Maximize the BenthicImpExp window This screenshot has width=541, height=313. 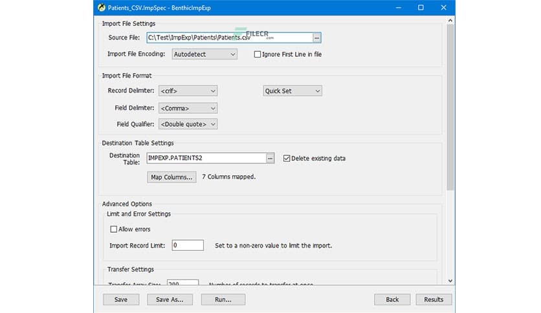click(x=421, y=8)
